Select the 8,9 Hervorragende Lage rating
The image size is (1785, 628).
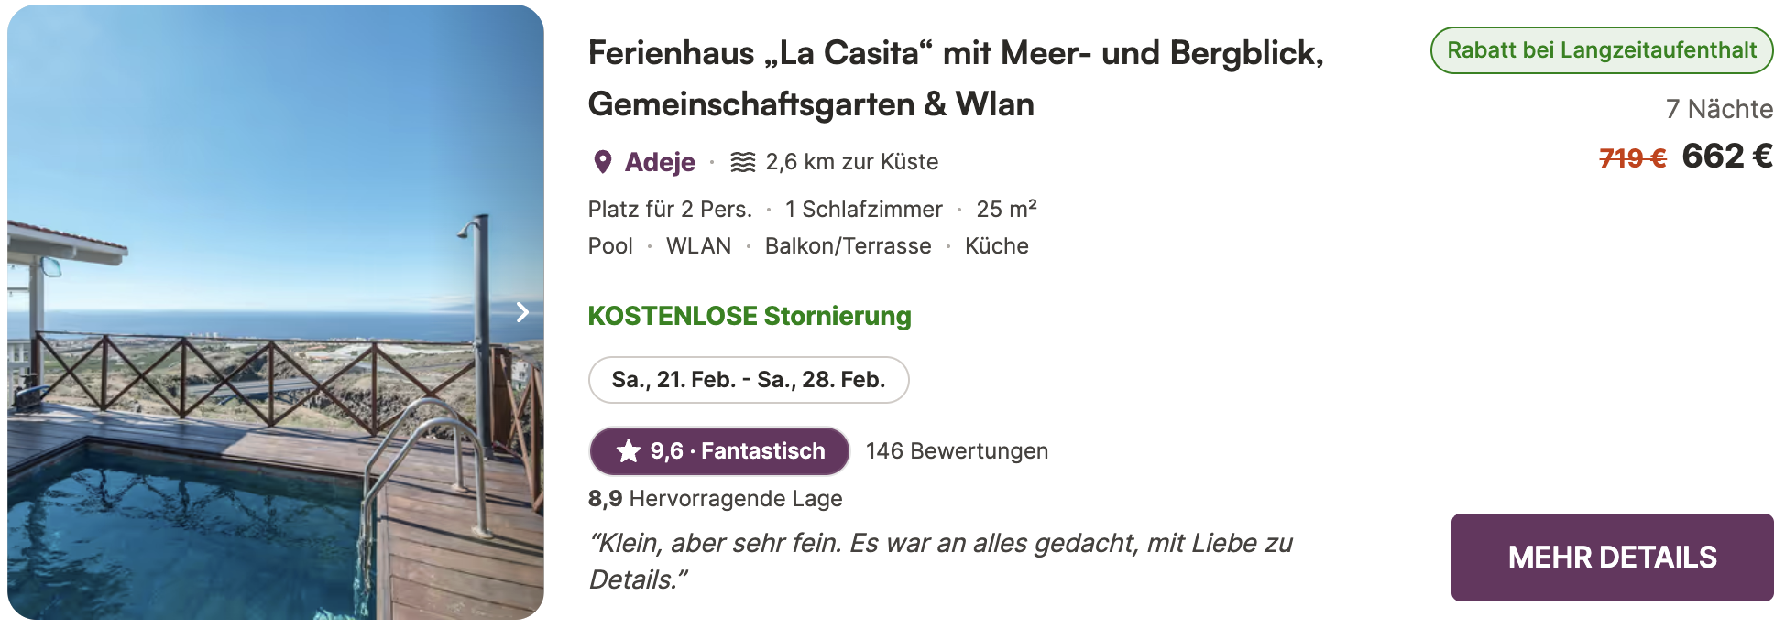(x=715, y=499)
